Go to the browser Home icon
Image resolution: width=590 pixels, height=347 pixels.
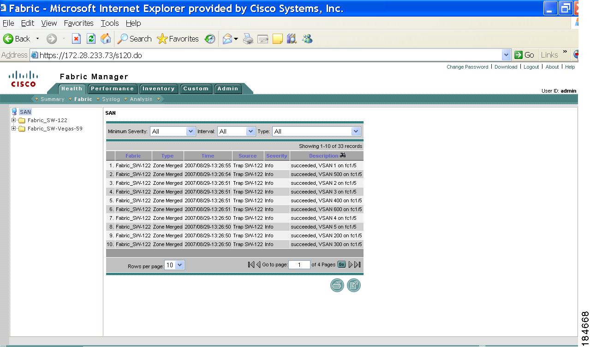(x=106, y=39)
